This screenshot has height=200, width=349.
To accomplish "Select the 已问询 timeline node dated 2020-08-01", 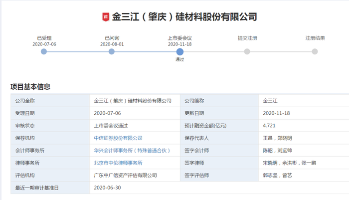I will tap(112, 52).
